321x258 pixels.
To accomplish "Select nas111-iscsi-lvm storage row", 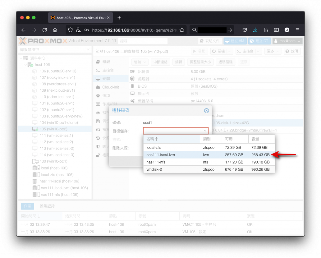I will coord(209,155).
